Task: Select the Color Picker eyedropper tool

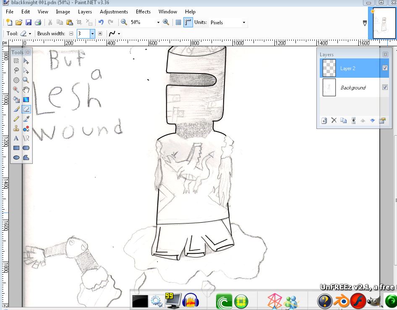Action: [x=26, y=118]
